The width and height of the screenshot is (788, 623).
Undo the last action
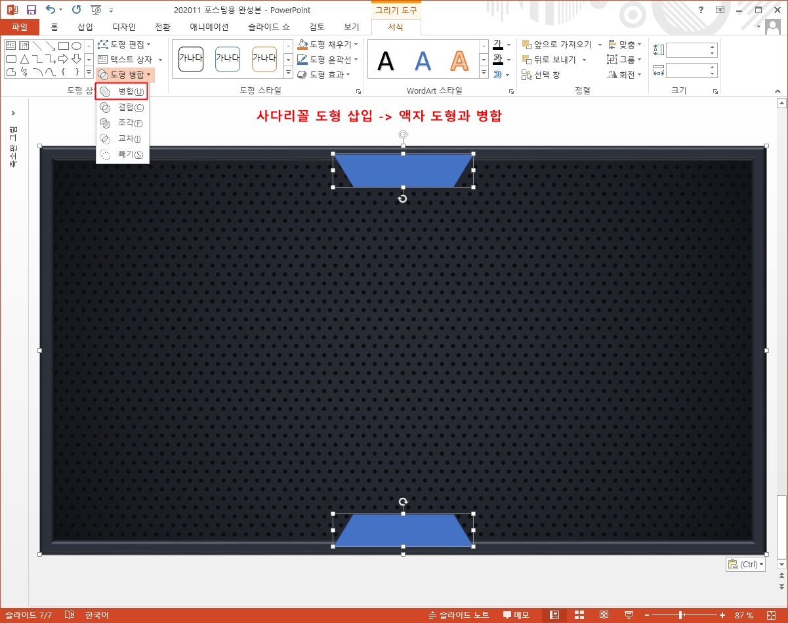click(51, 10)
